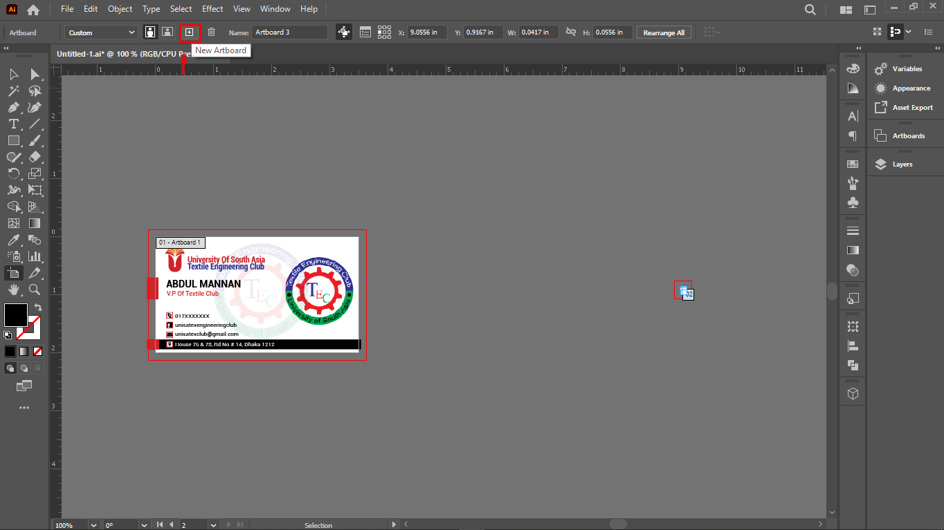This screenshot has height=530, width=944.
Task: Open the artboard preset Custom dropdown
Action: pos(102,32)
